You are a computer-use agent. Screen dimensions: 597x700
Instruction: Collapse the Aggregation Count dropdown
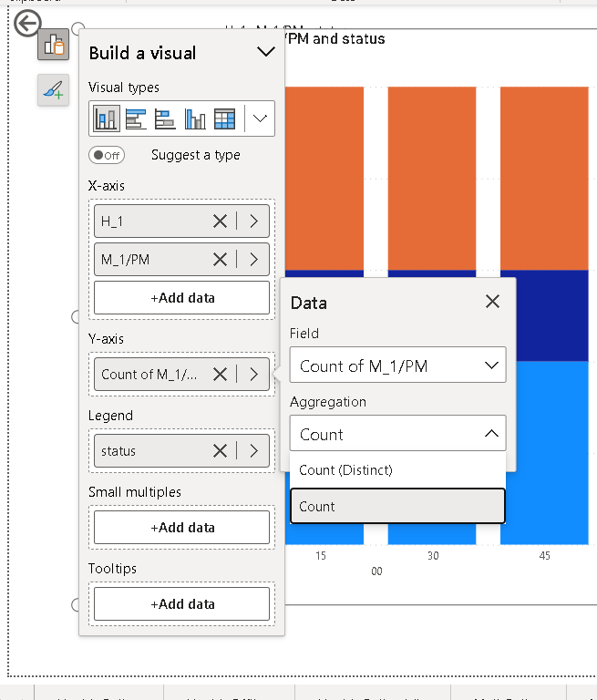click(x=398, y=434)
